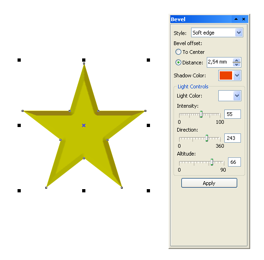Click the bottom-left black selection handle

tap(19, 191)
